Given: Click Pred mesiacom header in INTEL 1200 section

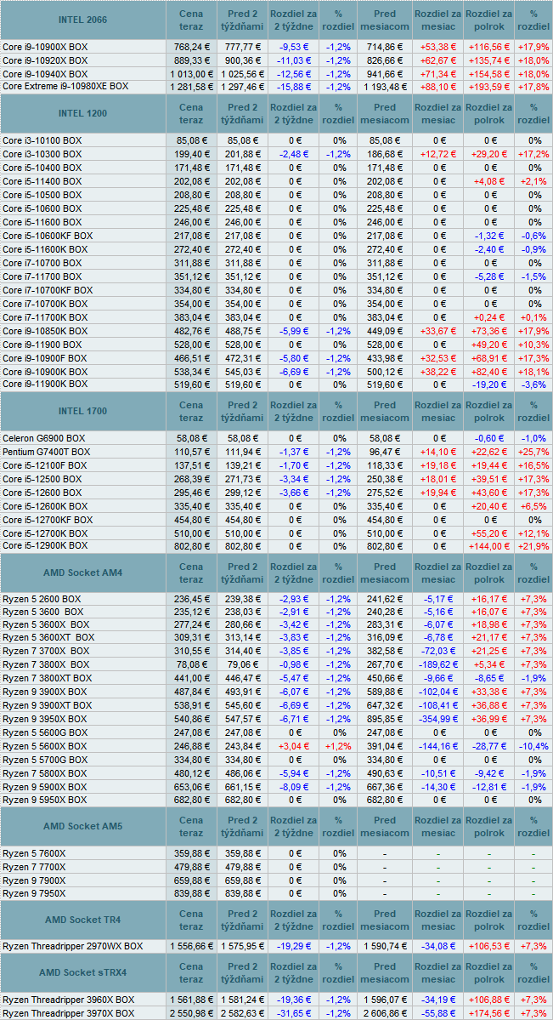Looking at the screenshot, I should tap(385, 113).
